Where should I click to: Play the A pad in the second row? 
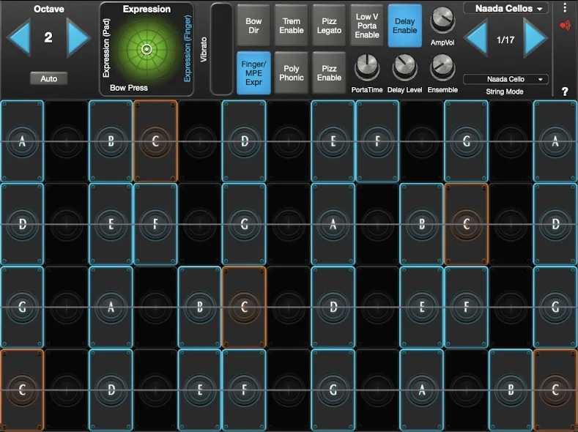(x=333, y=224)
